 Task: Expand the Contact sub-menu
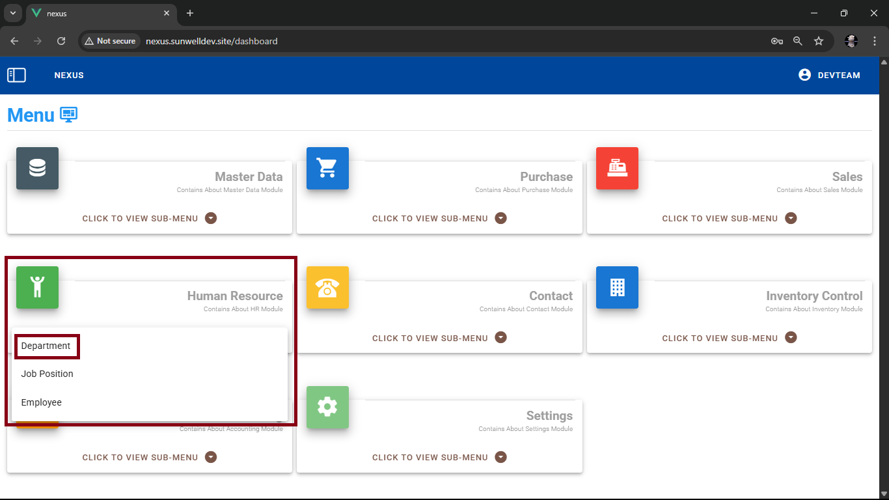point(439,338)
